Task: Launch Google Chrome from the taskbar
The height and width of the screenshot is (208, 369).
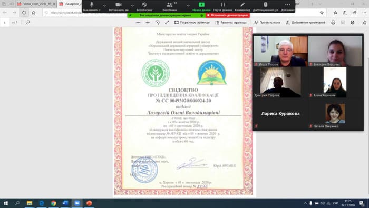Action: 53,203
